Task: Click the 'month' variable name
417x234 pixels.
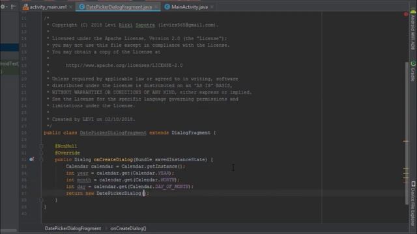Action: click(84, 180)
